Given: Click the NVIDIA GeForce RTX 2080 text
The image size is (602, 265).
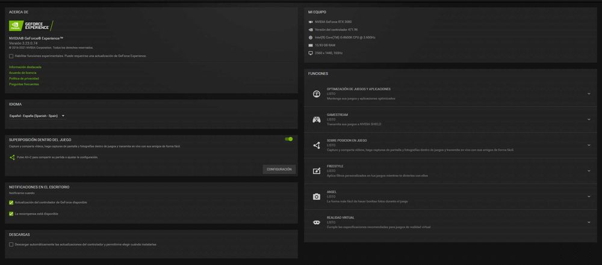Looking at the screenshot, I should tap(333, 22).
